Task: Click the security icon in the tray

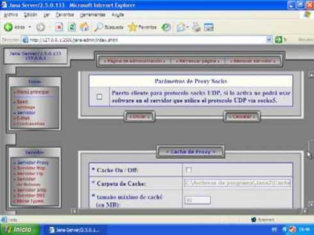Action: pos(292,230)
